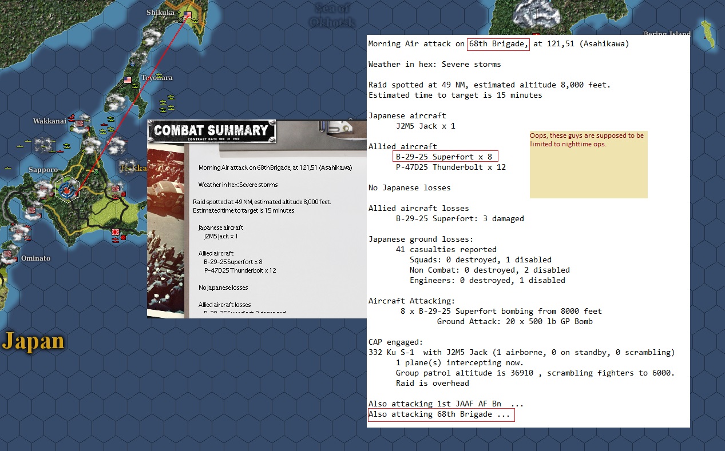The height and width of the screenshot is (451, 725).
Task: Click the green square unit marker north of Asahikawa
Action: [96, 171]
